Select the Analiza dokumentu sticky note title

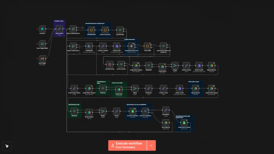[x=130, y=39]
